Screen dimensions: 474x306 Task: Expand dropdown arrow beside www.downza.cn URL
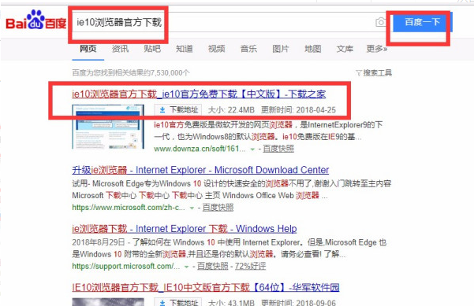(252, 149)
